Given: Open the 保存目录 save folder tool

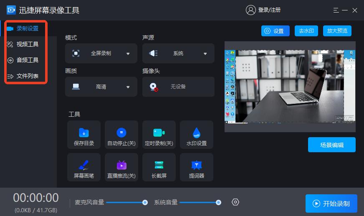Looking at the screenshot, I should pos(84,135).
